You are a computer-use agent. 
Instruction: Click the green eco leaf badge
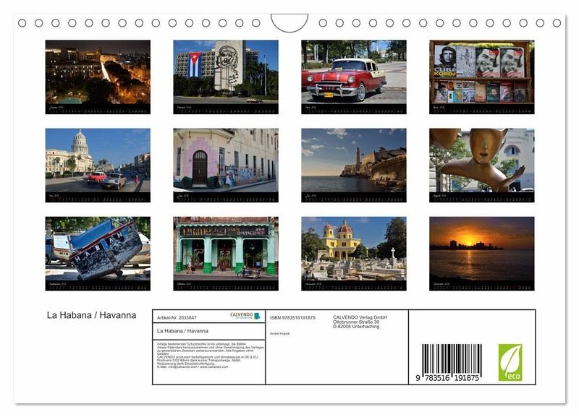[510, 362]
